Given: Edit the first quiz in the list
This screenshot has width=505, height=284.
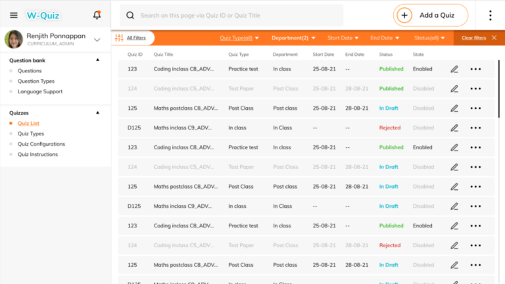Looking at the screenshot, I should 454,69.
